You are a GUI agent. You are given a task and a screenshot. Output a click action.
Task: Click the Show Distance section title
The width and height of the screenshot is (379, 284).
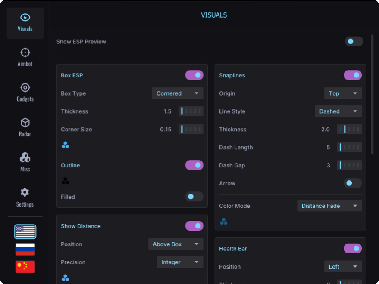[x=81, y=226]
